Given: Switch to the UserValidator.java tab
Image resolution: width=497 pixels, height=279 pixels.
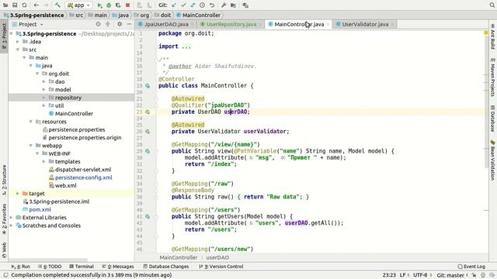Looking at the screenshot, I should click(365, 24).
